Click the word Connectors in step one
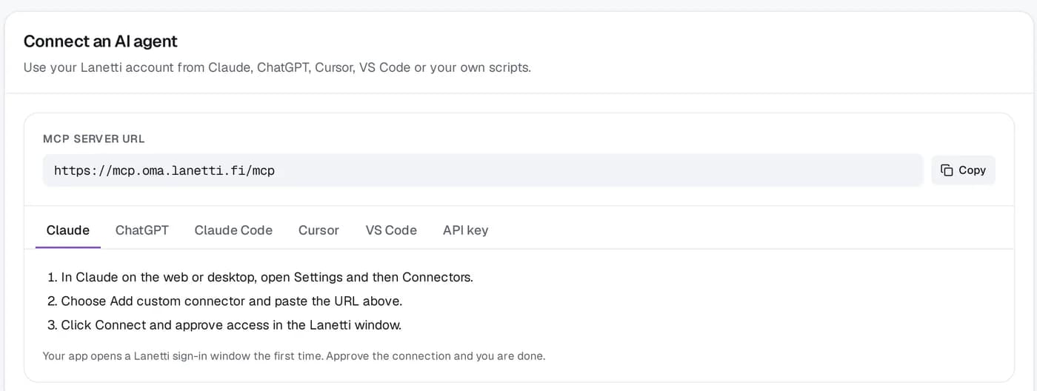The width and height of the screenshot is (1037, 391). point(436,277)
